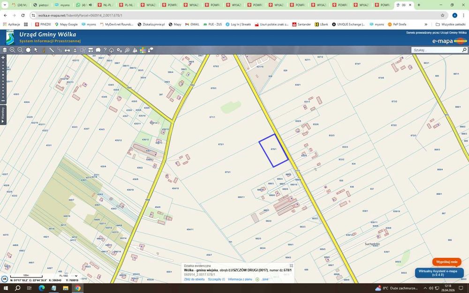Click the Urząd Gminy Wólka header logo

point(10,37)
